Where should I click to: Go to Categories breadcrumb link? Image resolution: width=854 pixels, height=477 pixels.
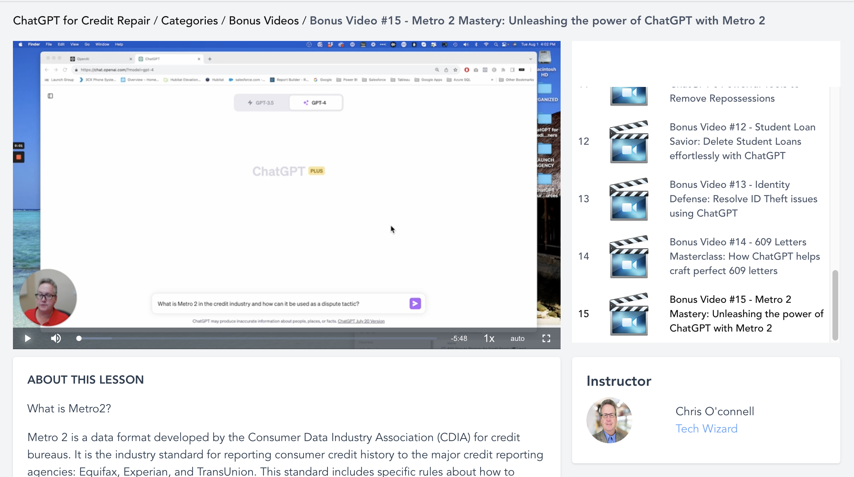tap(189, 20)
